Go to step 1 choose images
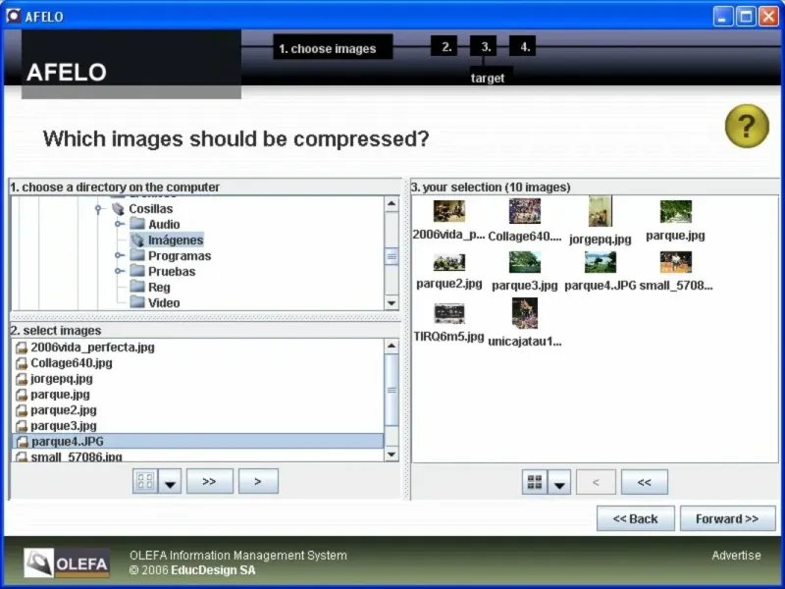 click(x=333, y=47)
